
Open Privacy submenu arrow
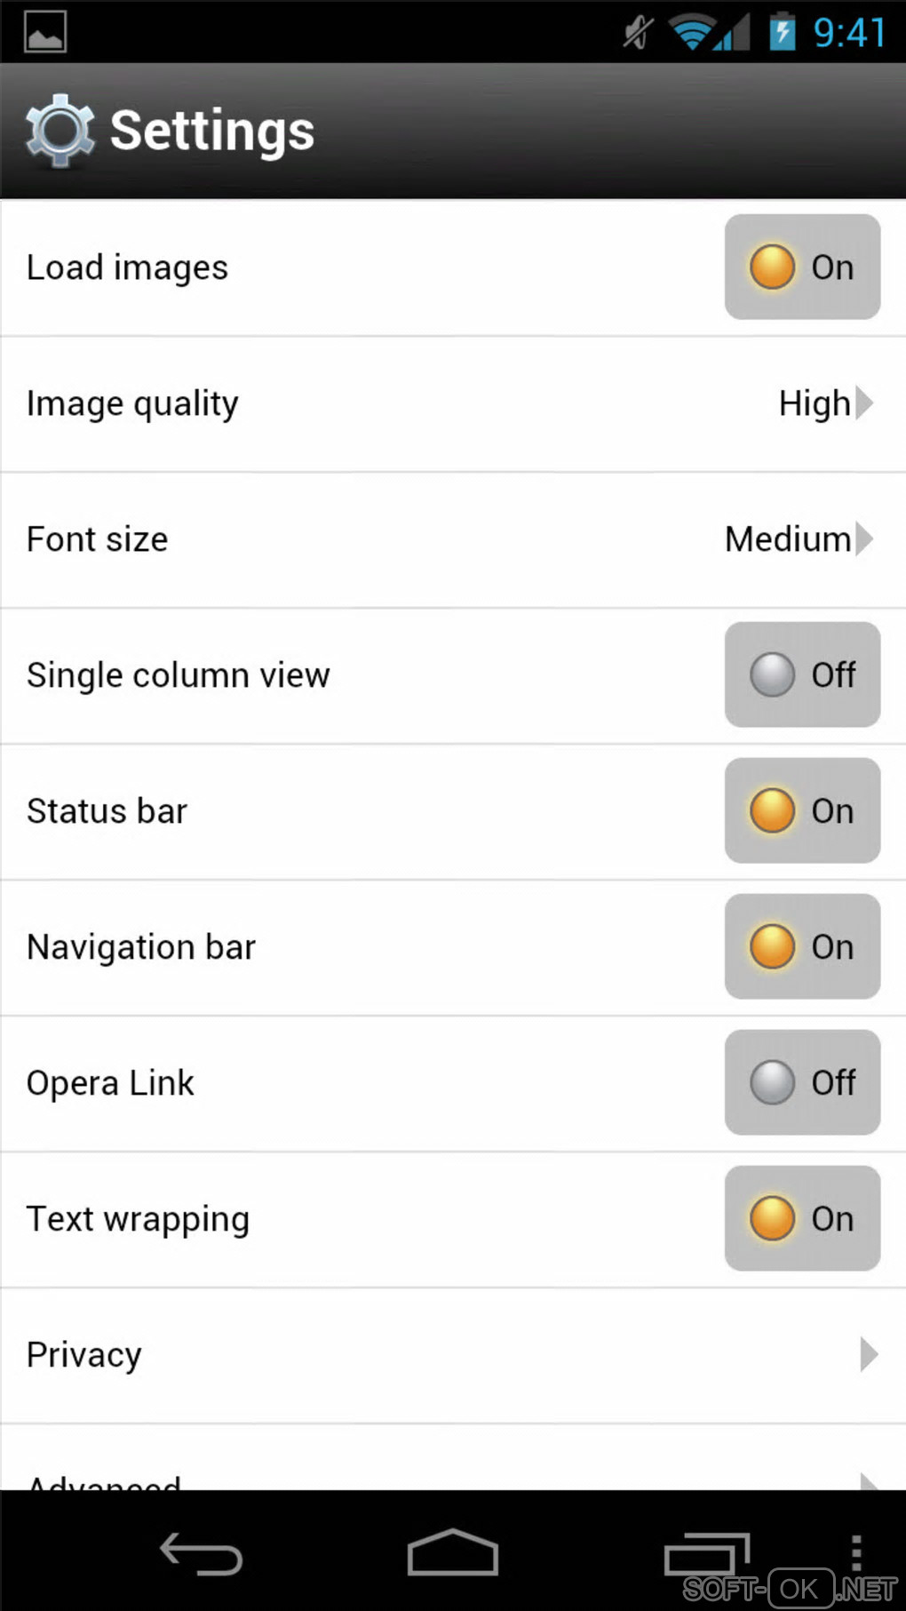tap(869, 1355)
